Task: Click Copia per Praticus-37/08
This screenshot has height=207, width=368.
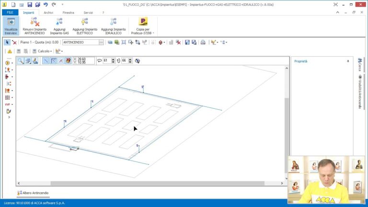Action: point(143,26)
